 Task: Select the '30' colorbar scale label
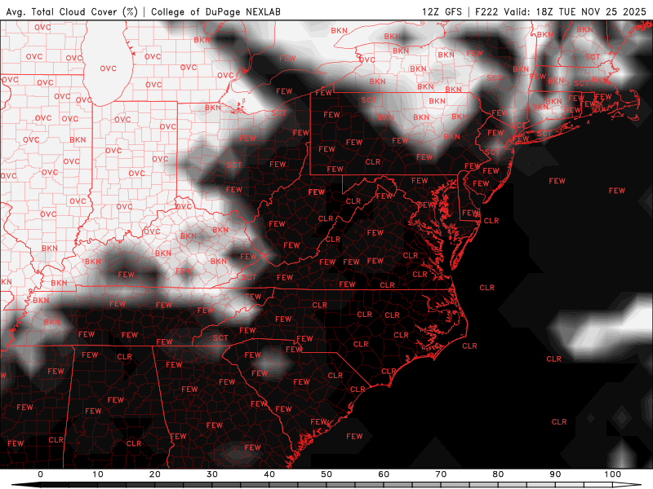[x=212, y=474]
